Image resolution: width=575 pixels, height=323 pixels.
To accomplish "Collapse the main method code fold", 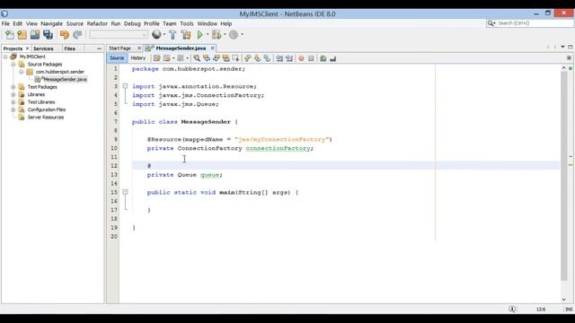I will [x=125, y=192].
